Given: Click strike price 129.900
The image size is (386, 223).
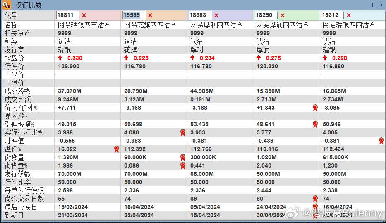Looking at the screenshot, I should point(69,67).
